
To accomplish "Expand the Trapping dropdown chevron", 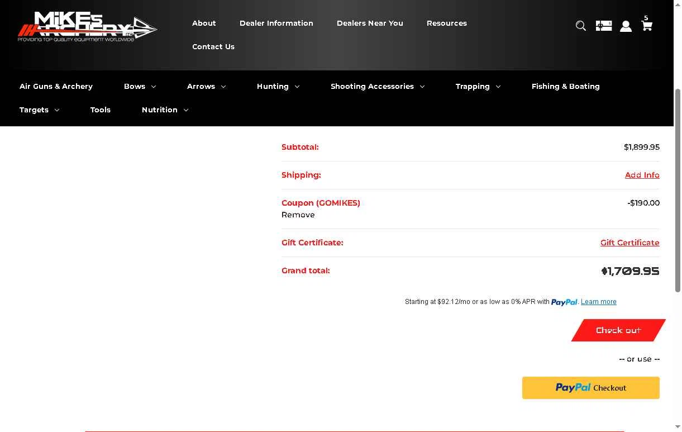I will (498, 87).
